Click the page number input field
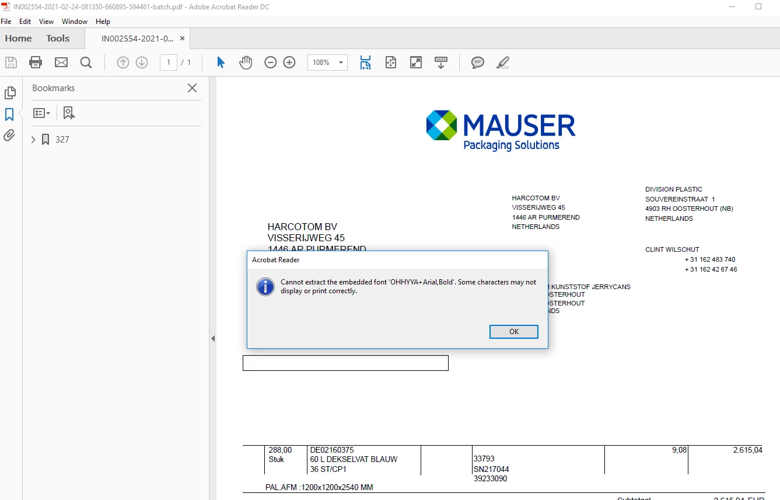Screen dimensions: 780x500 click(169, 62)
